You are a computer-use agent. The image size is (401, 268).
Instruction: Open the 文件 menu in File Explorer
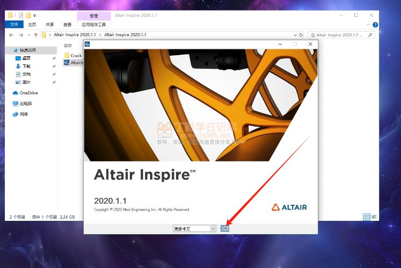[14, 25]
